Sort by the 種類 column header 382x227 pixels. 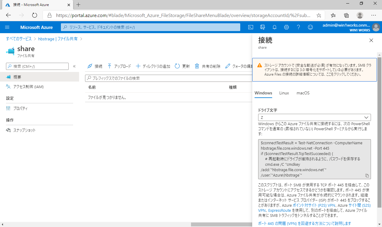(x=233, y=87)
